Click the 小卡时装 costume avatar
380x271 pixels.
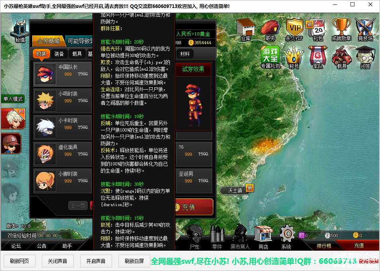[x=45, y=128]
